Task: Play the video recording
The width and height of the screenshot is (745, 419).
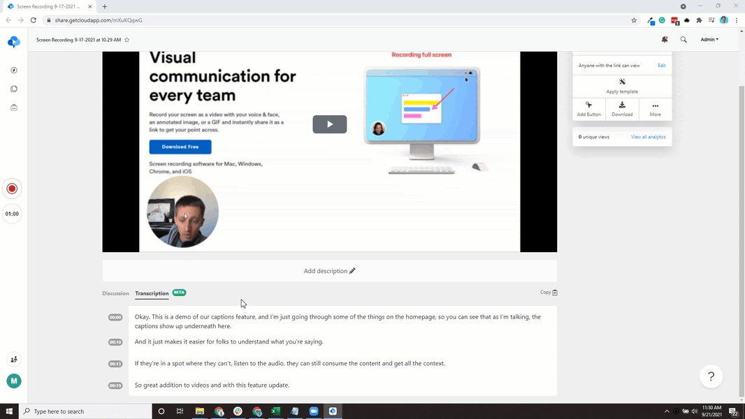Action: click(329, 124)
